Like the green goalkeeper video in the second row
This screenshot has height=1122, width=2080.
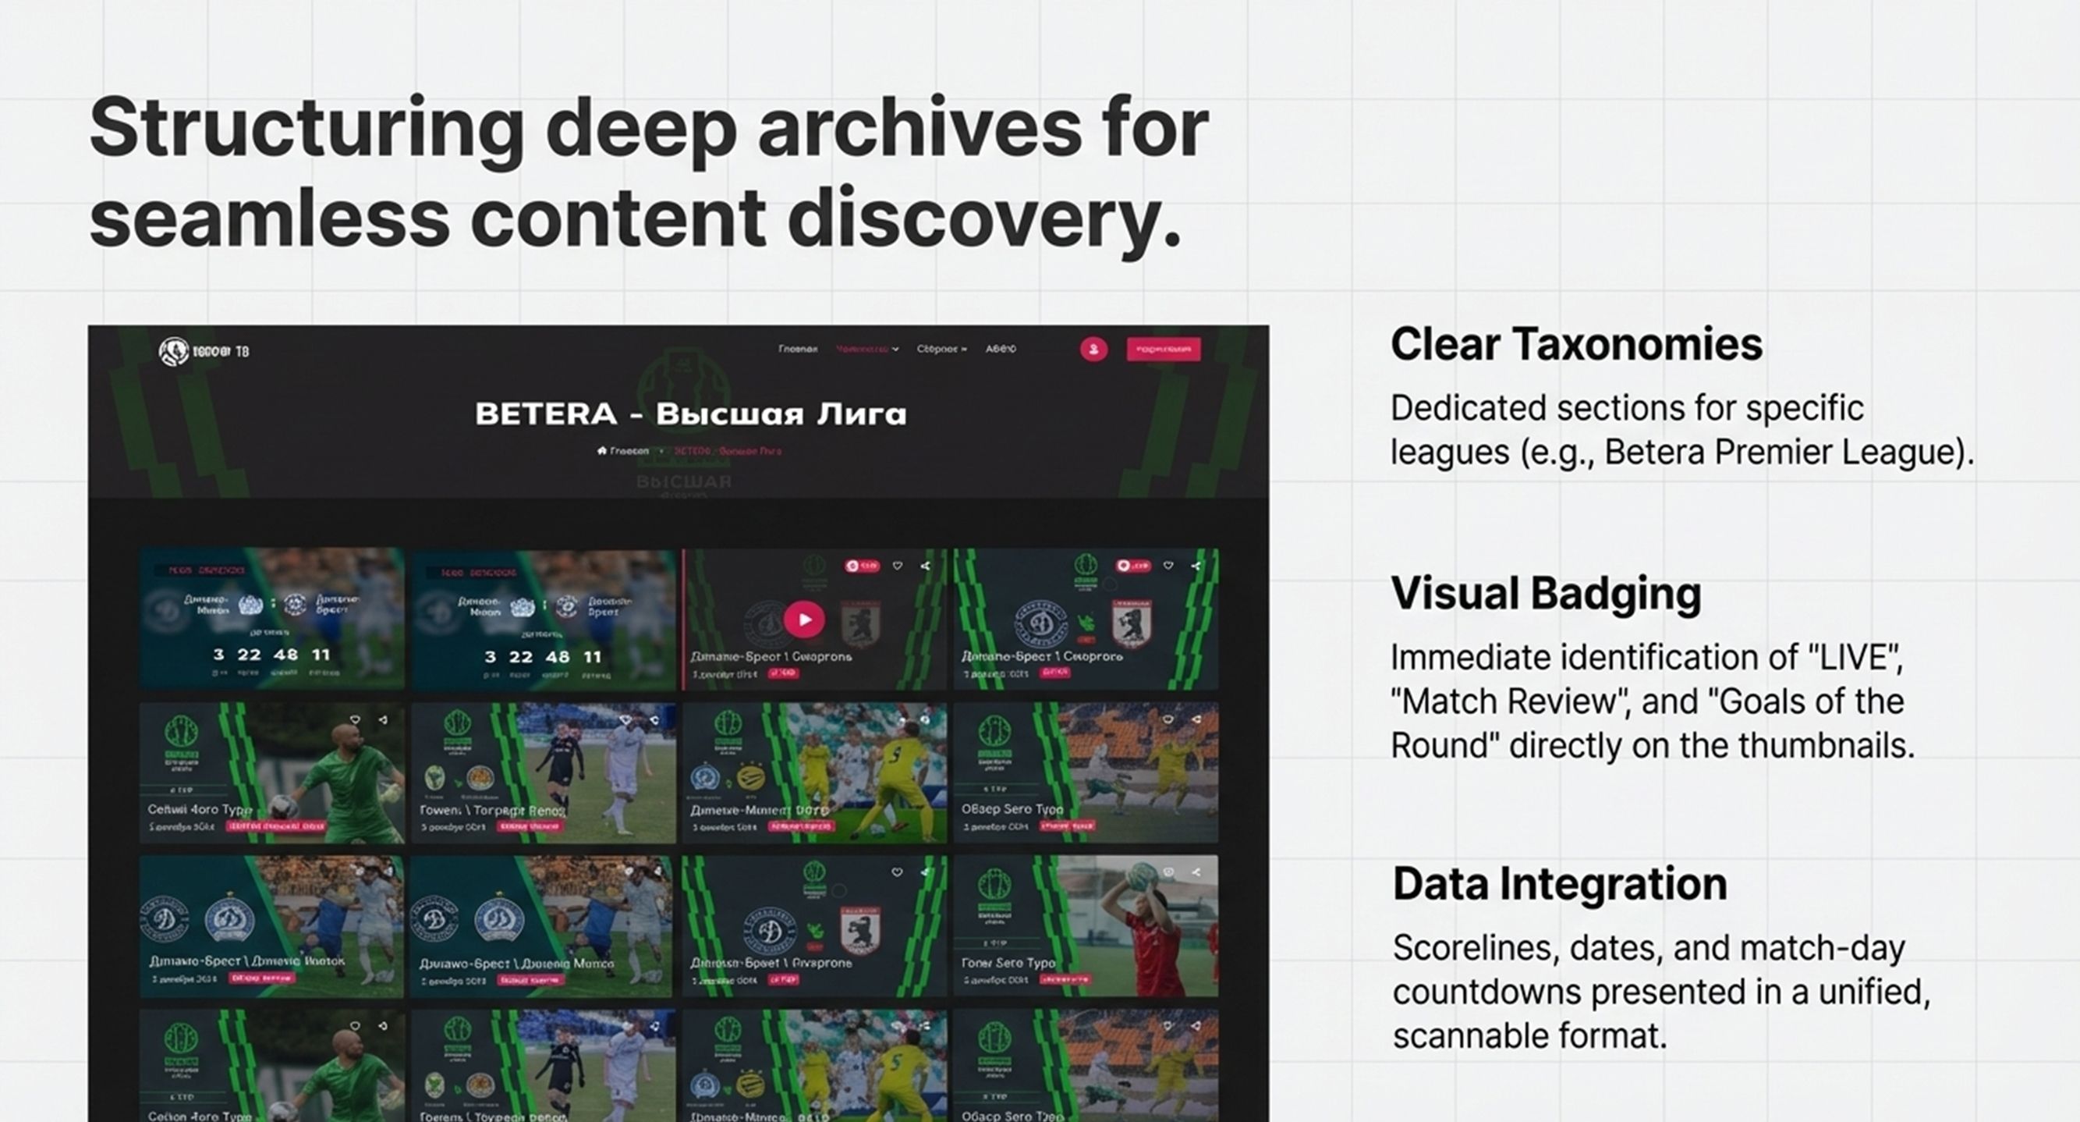coord(356,719)
